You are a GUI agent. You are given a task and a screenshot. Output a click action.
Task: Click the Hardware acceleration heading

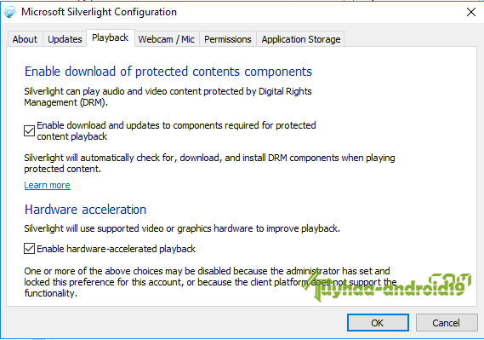[86, 210]
